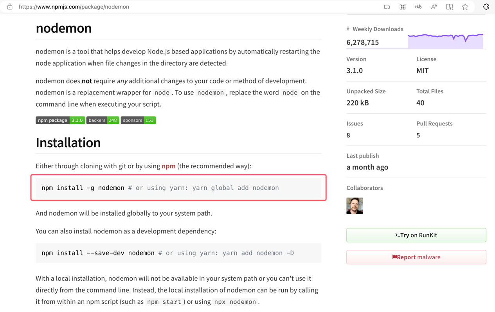Click the Total Files value 40
This screenshot has width=495, height=312.
click(420, 103)
